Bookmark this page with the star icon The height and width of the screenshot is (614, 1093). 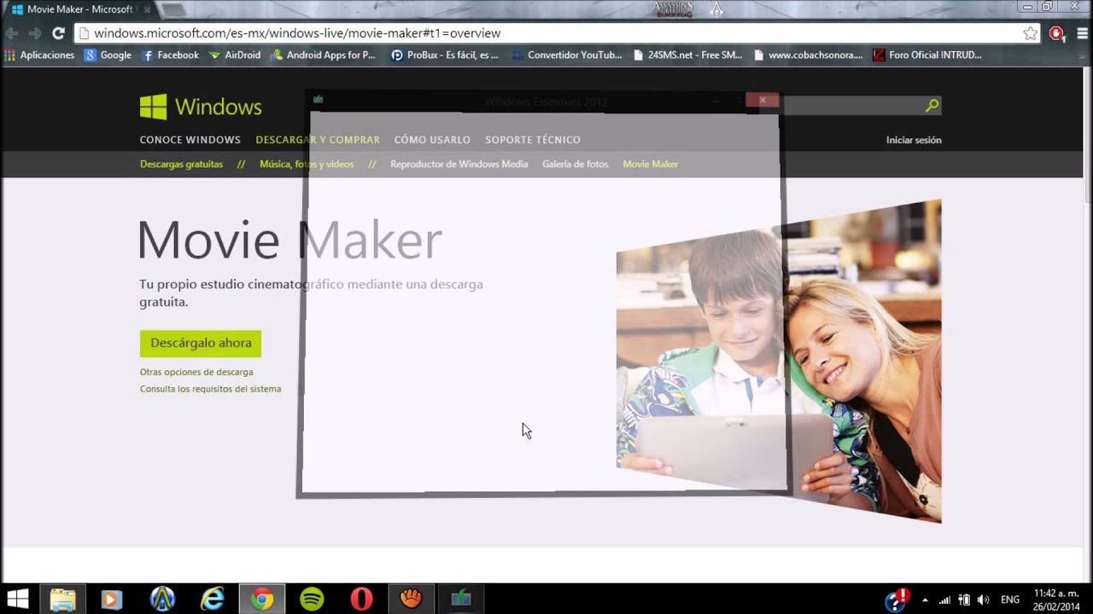point(1031,33)
